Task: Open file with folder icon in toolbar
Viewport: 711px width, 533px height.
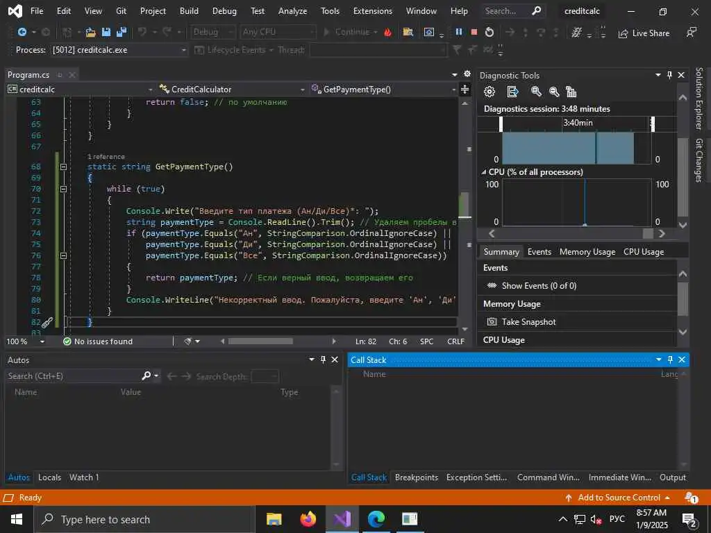Action: click(91, 32)
